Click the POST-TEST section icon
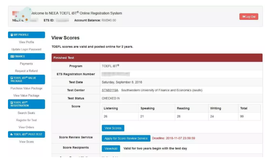The width and height of the screenshot is (272, 162). coord(12,134)
